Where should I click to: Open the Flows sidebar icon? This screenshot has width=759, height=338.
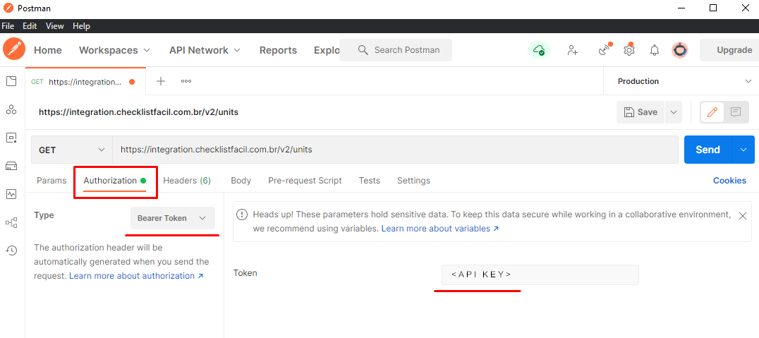tap(11, 222)
